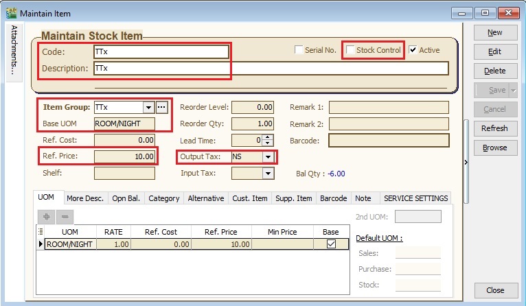Select the Opn Bal. tab
The height and width of the screenshot is (306, 526).
coord(126,198)
